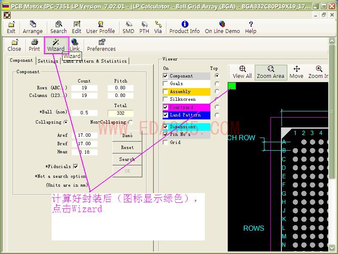Viewport: 338px width, 254px height.
Task: Toggle the Pin No's checkbox
Action: tap(165, 134)
